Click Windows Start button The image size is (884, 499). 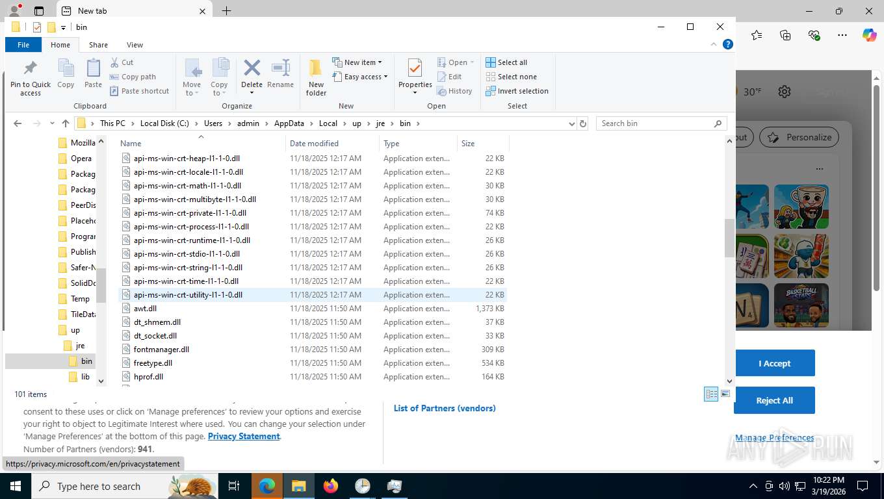coord(14,486)
